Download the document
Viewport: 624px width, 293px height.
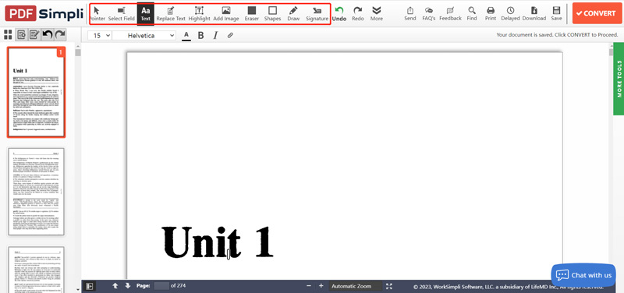point(534,13)
